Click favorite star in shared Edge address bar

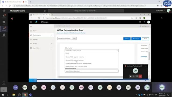[x=132, y=18]
